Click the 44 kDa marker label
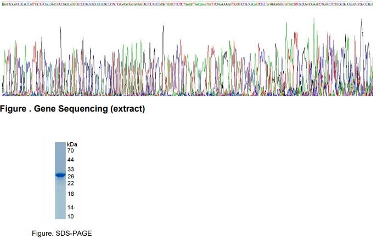Image resolution: width=377 pixels, height=239 pixels. click(x=70, y=160)
